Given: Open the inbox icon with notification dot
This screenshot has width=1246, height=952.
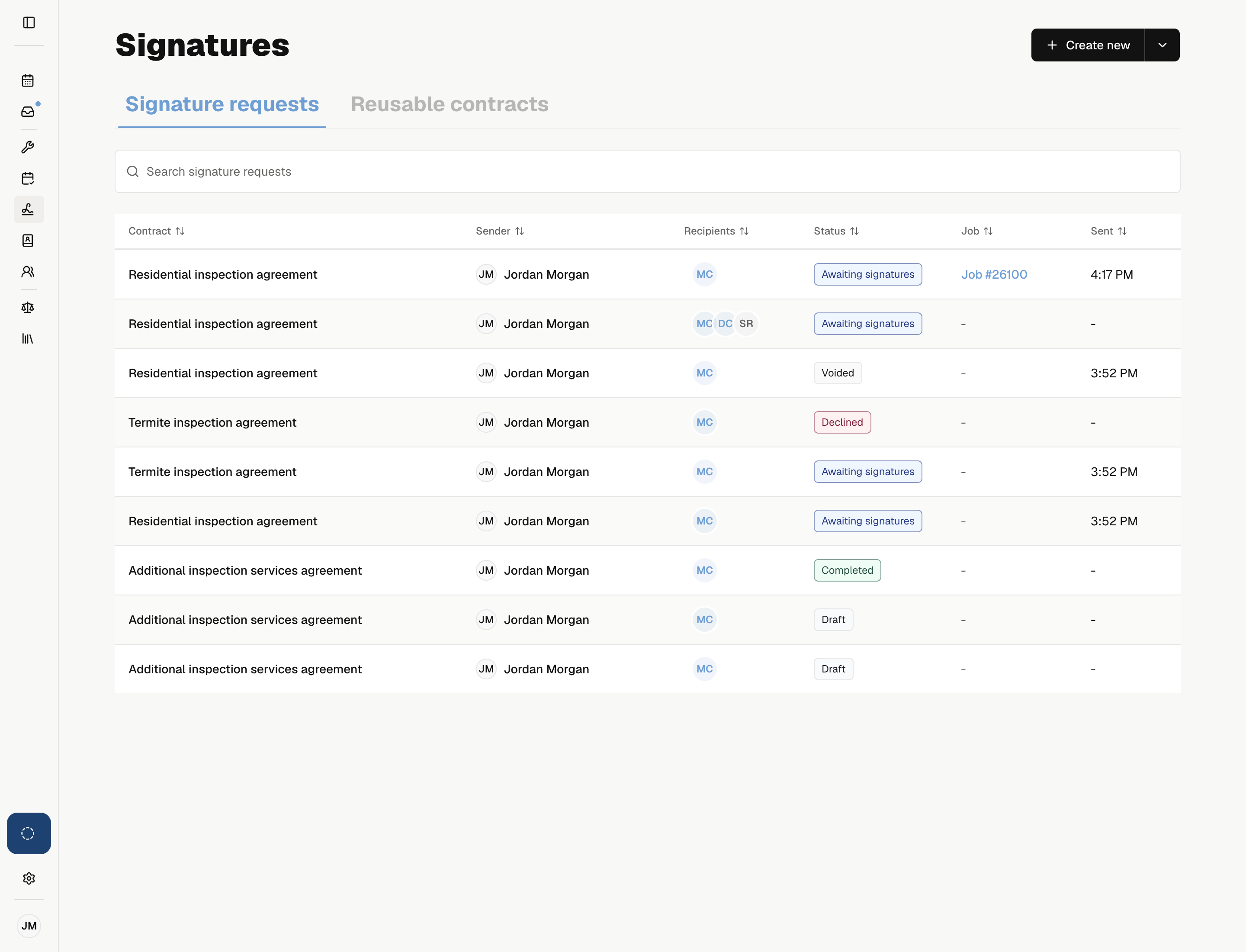Looking at the screenshot, I should 28,112.
